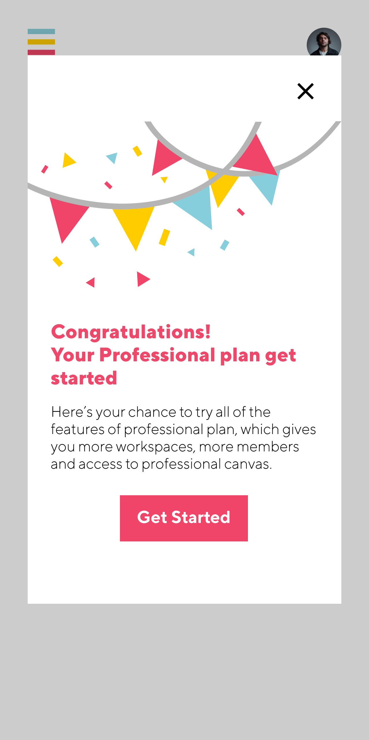Viewport: 369px width, 740px height.
Task: Click the professional plan description paragraph
Action: [183, 438]
